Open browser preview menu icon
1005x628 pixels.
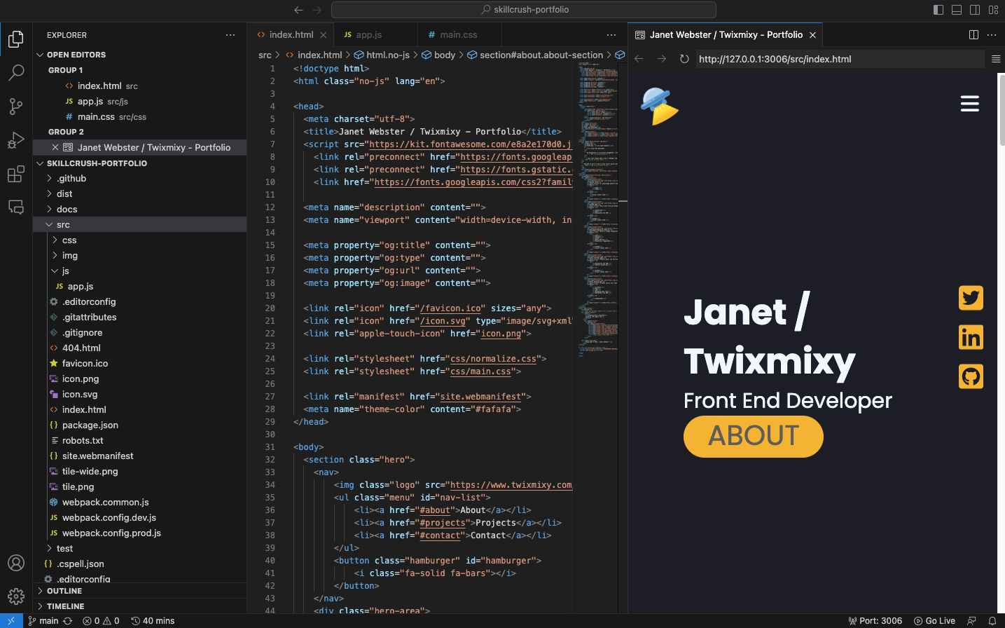pos(996,59)
